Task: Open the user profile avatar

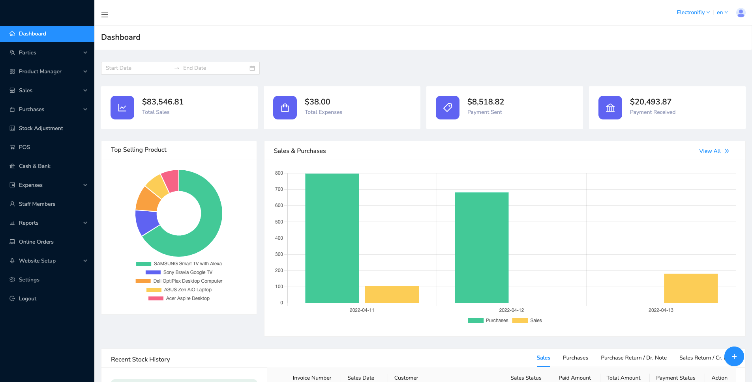Action: point(741,13)
